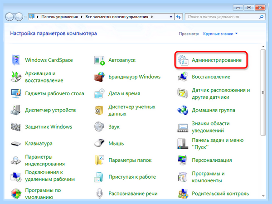Click the Подключения к удаленным рабочим icon
Viewport: 272px width, 204px height.
(16, 177)
